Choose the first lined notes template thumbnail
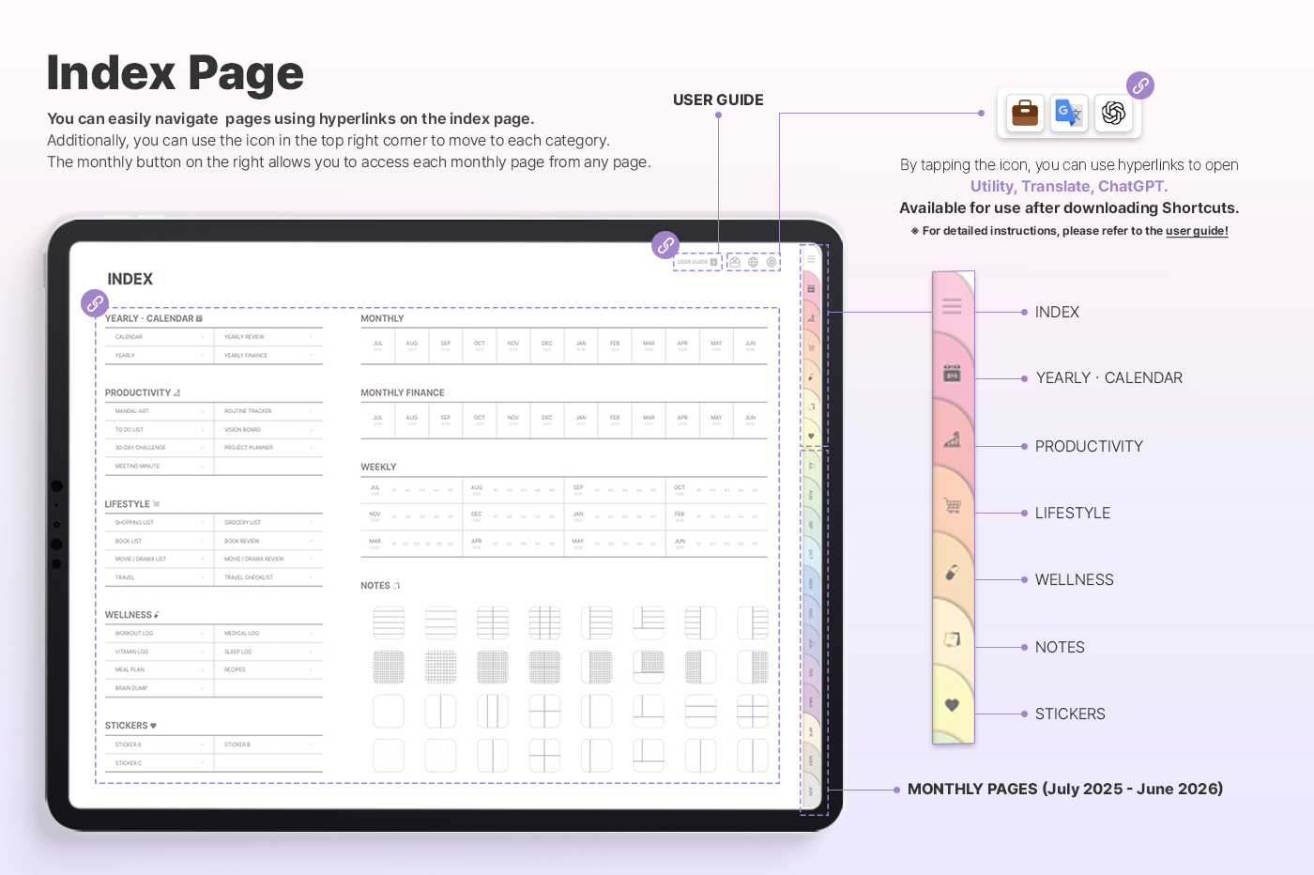1314x875 pixels. click(x=389, y=622)
